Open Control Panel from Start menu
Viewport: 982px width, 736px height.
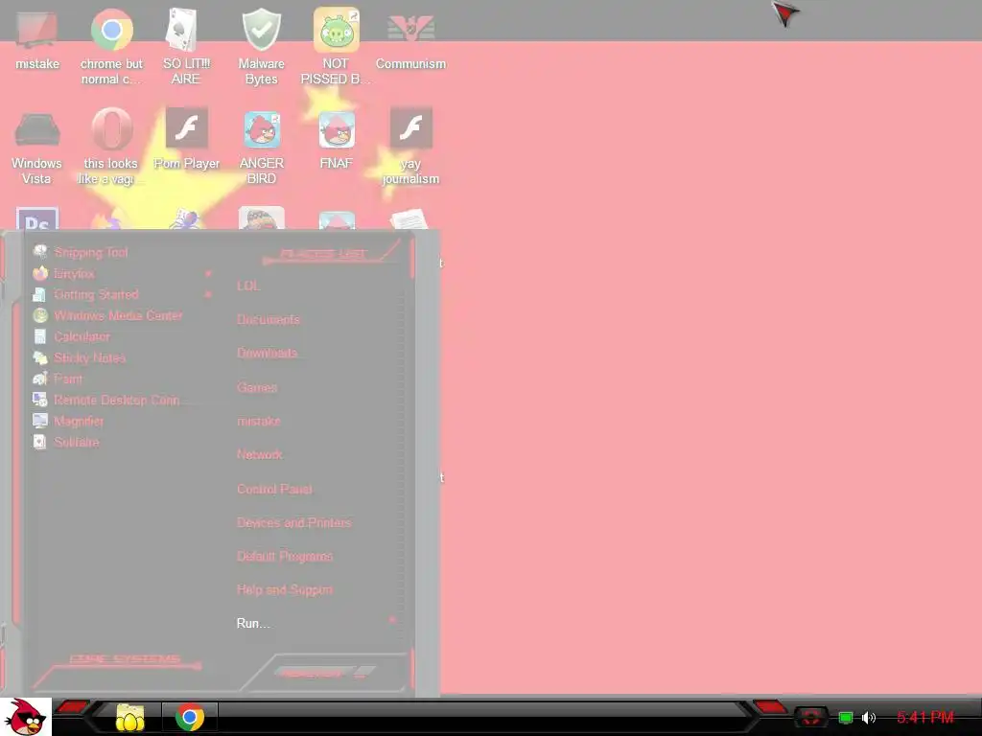point(274,489)
